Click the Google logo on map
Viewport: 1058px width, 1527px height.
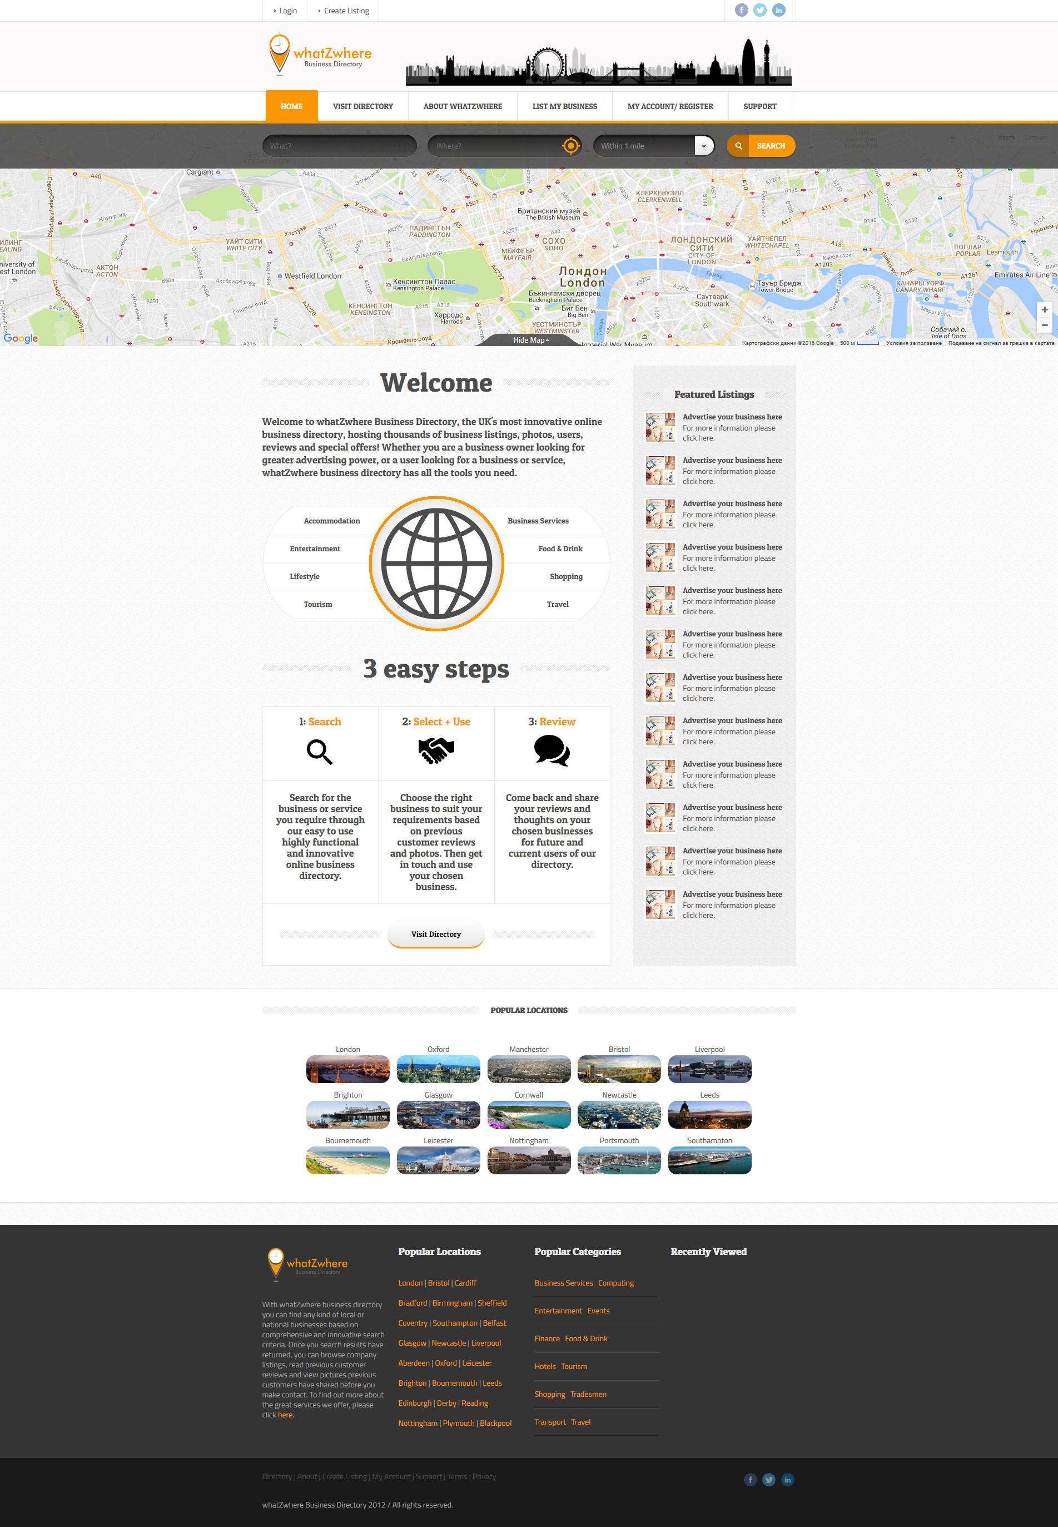pos(21,338)
